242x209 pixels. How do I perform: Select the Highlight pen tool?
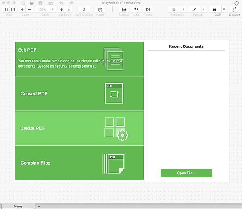tap(194, 10)
